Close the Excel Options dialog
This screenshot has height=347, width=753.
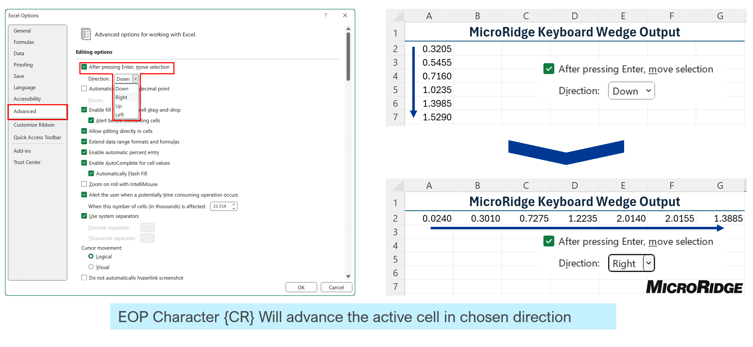[345, 15]
